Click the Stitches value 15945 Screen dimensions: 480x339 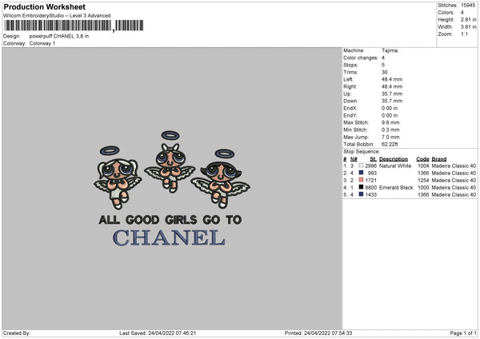tap(468, 6)
